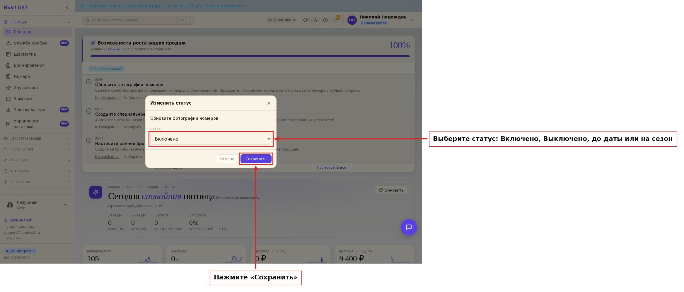This screenshot has height=292, width=684.
Task: Open Заметки in sidebar
Action: [x=37, y=99]
